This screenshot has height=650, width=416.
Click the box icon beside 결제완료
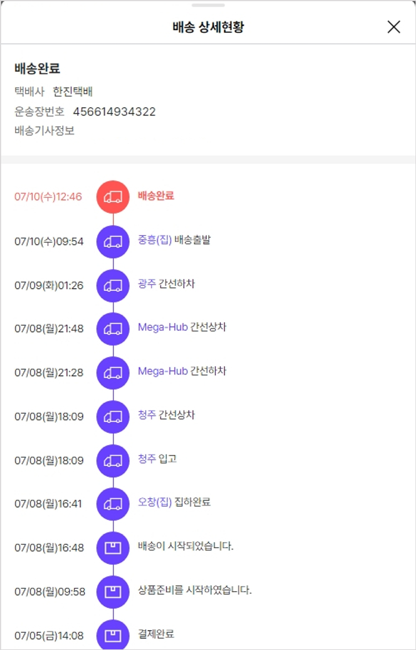(113, 634)
